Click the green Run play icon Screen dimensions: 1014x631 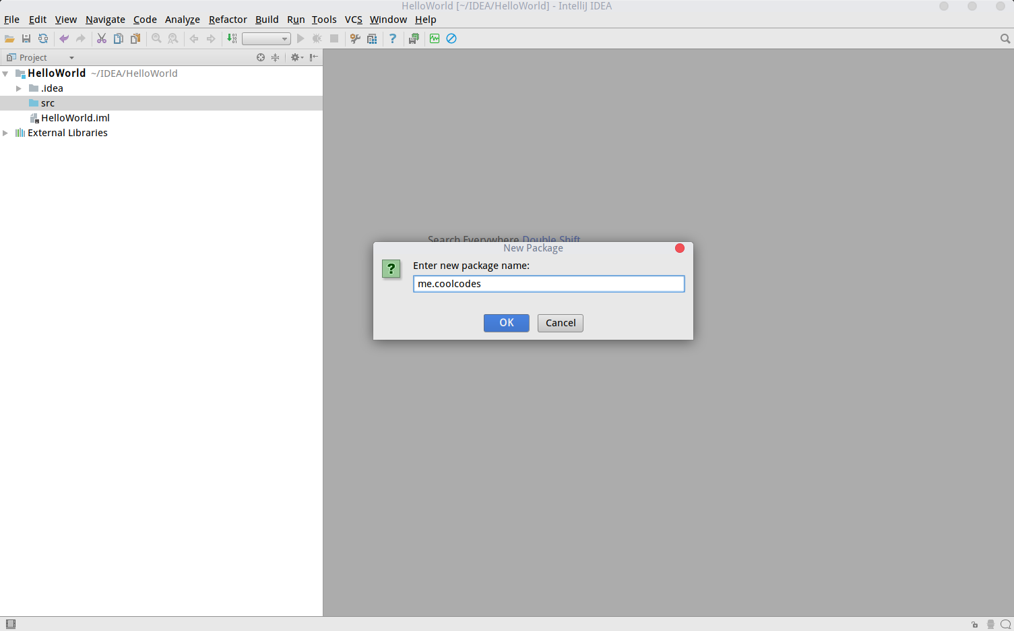(300, 39)
